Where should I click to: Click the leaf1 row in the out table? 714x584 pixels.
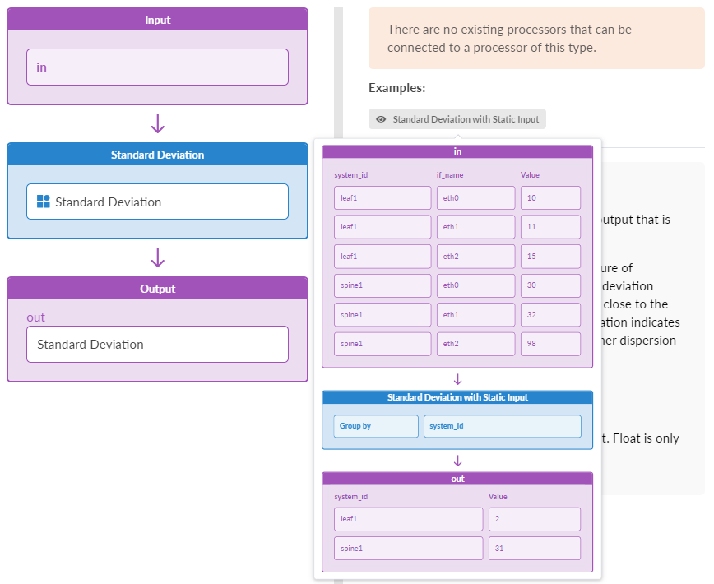(x=408, y=519)
